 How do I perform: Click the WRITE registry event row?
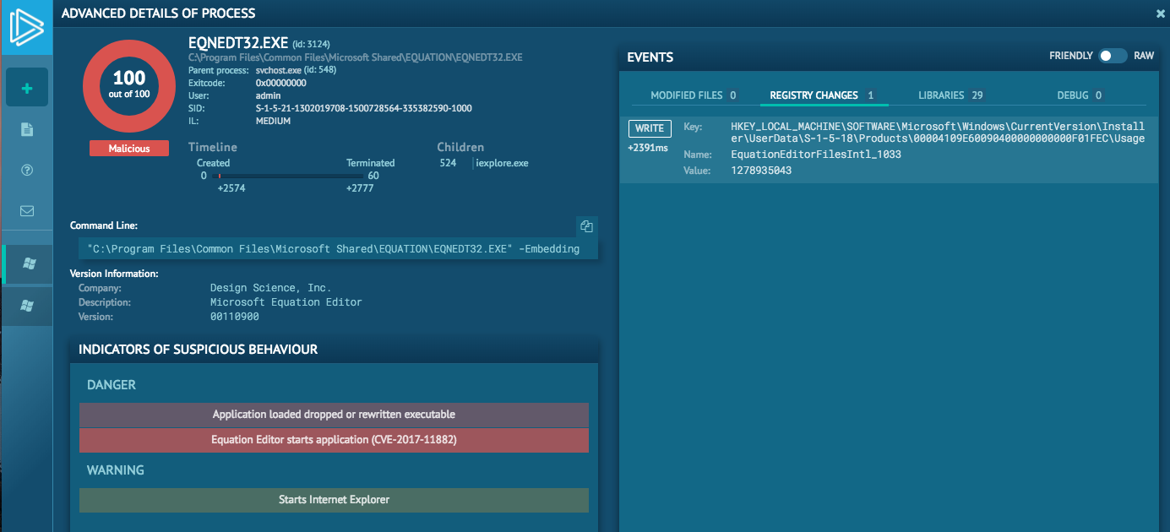pos(887,149)
